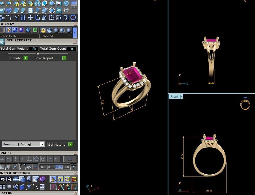This screenshot has width=255, height=195.
Task: Open the notes pencil-and-paper icon
Action: pyautogui.click(x=35, y=179)
